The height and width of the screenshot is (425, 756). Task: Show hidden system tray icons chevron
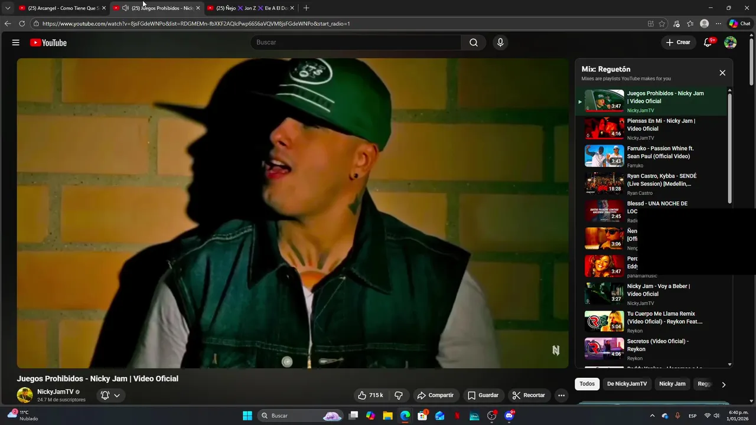click(652, 416)
